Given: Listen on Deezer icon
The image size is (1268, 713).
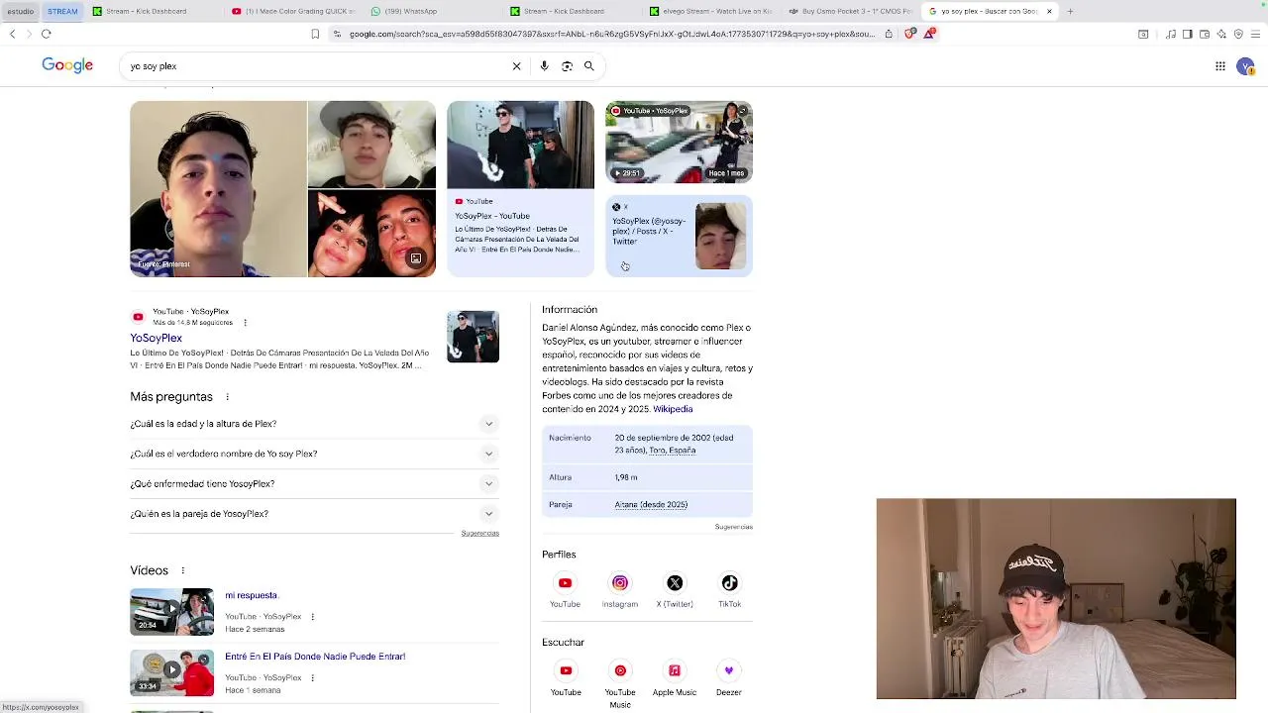Looking at the screenshot, I should (729, 670).
